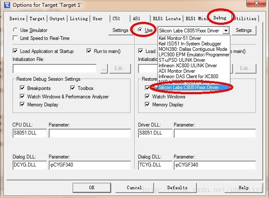
Task: Open simulator Settings button
Action: pyautogui.click(x=120, y=30)
